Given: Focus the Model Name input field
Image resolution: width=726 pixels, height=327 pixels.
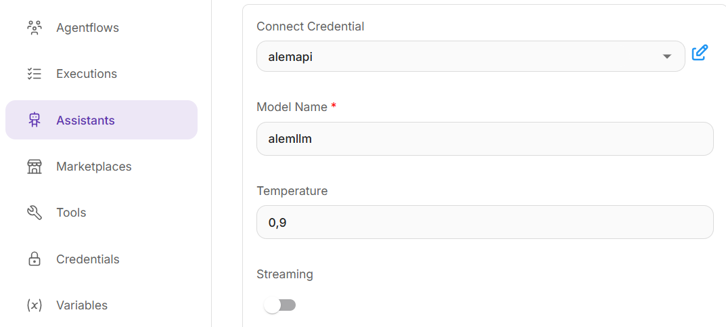Looking at the screenshot, I should click(484, 139).
